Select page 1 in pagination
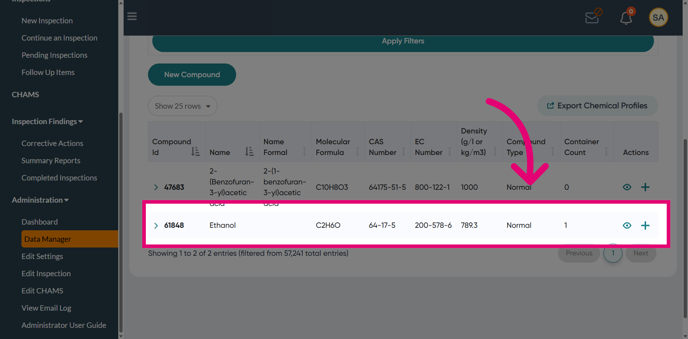688x339 pixels. (613, 253)
